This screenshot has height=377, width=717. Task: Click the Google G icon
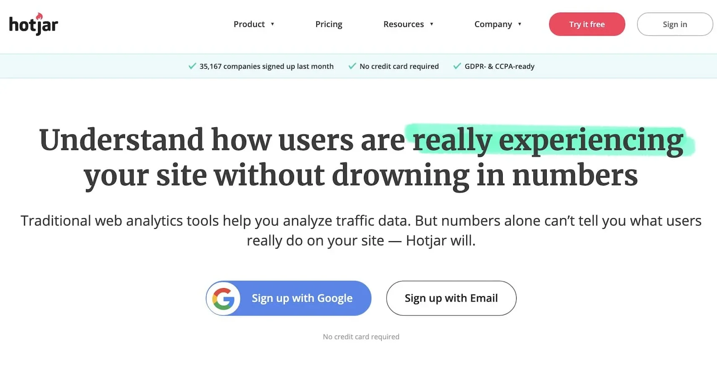pyautogui.click(x=223, y=298)
